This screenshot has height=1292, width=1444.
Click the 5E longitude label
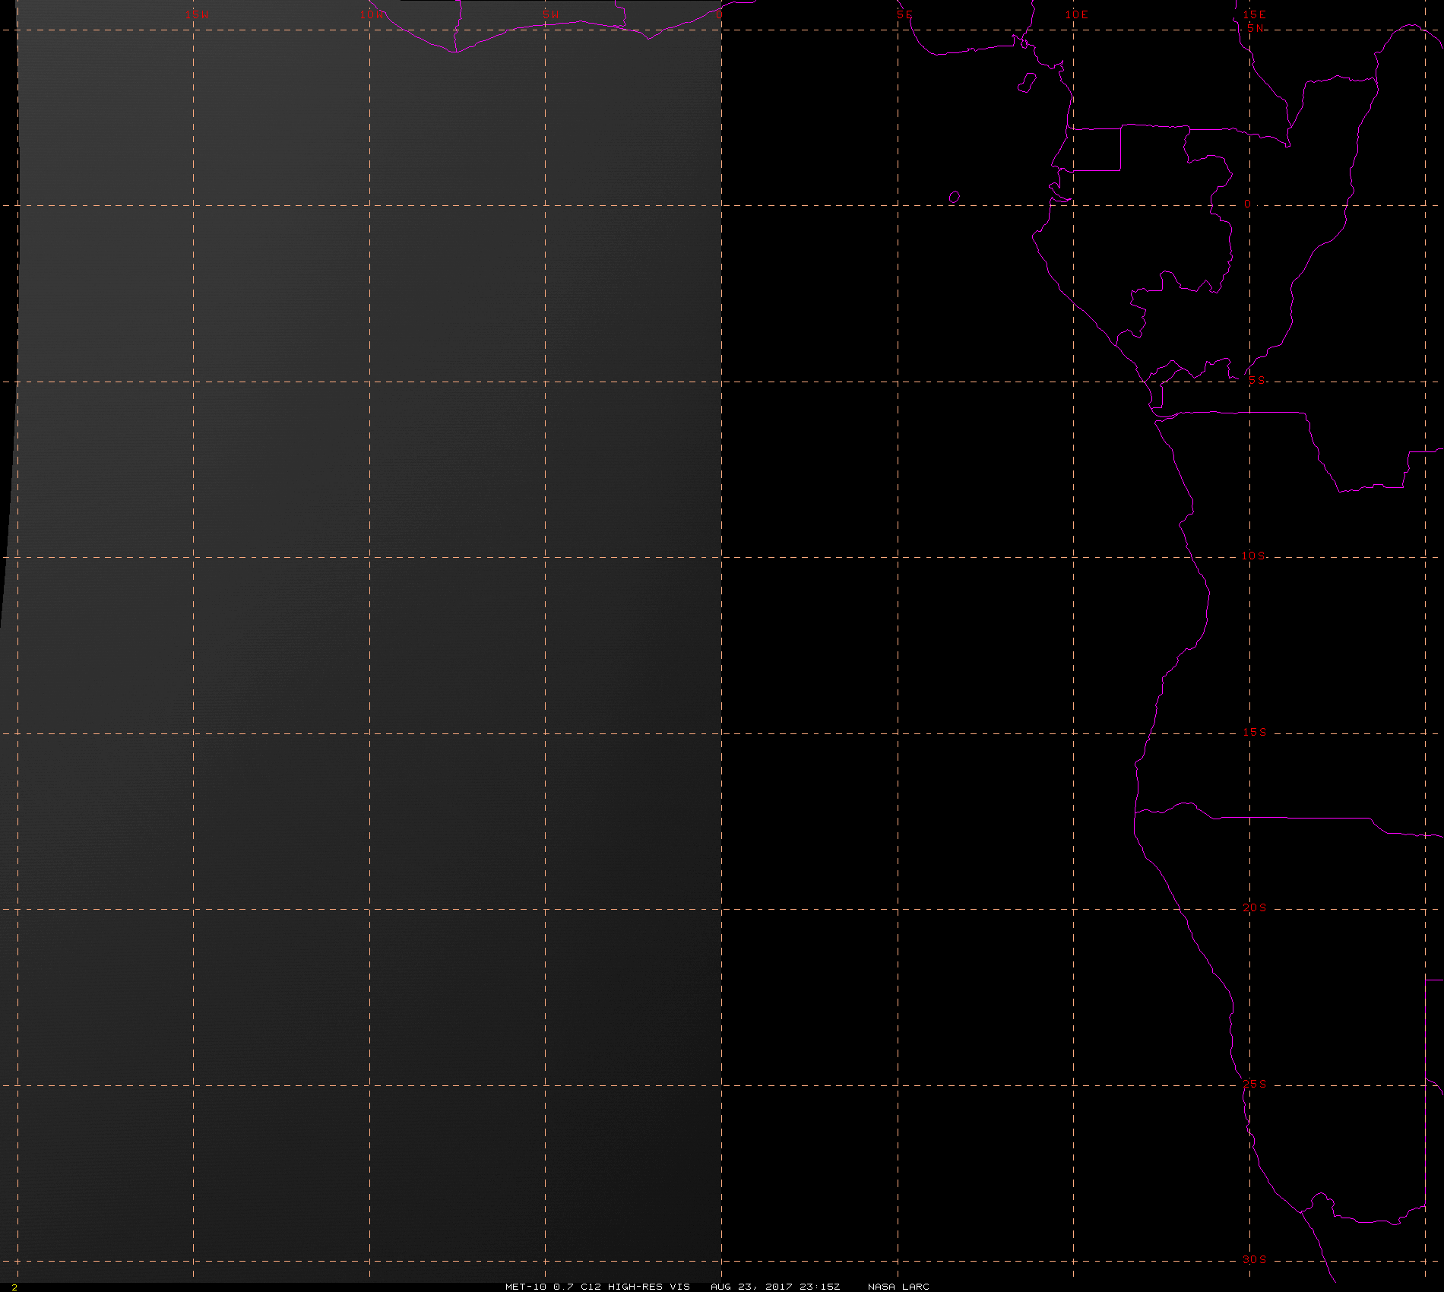point(904,14)
